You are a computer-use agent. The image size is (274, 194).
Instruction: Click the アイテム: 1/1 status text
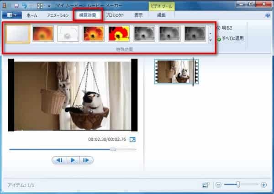coord(21,185)
